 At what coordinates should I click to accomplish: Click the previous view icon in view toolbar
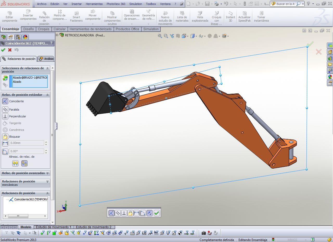(172, 36)
